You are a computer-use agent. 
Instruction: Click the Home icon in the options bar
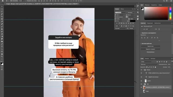pyautogui.click(x=3, y=1)
